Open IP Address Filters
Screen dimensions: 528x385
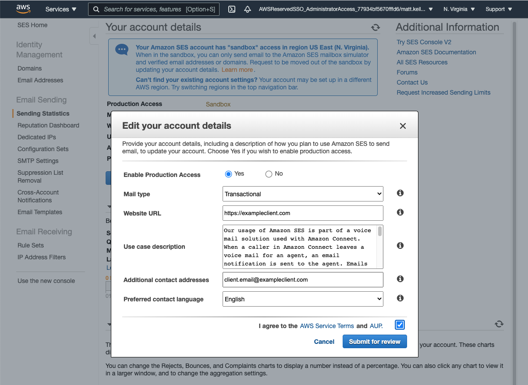pyautogui.click(x=42, y=257)
